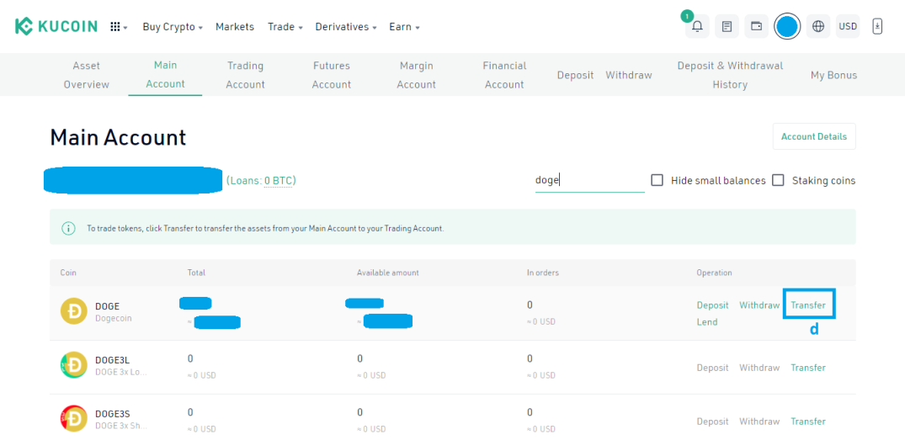The image size is (905, 440).
Task: Open the USD currency selector
Action: [x=848, y=27]
